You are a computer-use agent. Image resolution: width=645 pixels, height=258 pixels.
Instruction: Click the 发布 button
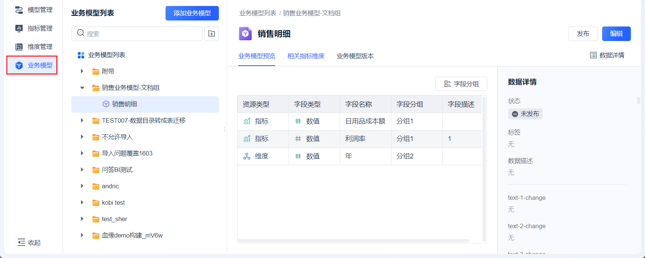(583, 34)
